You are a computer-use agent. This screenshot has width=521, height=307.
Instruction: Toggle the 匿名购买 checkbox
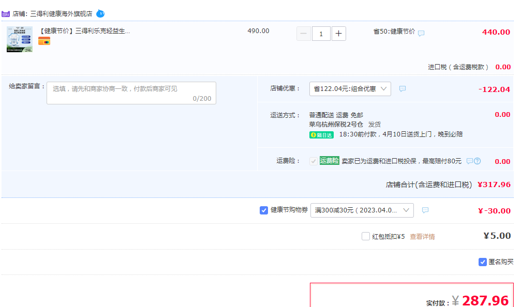click(x=483, y=262)
